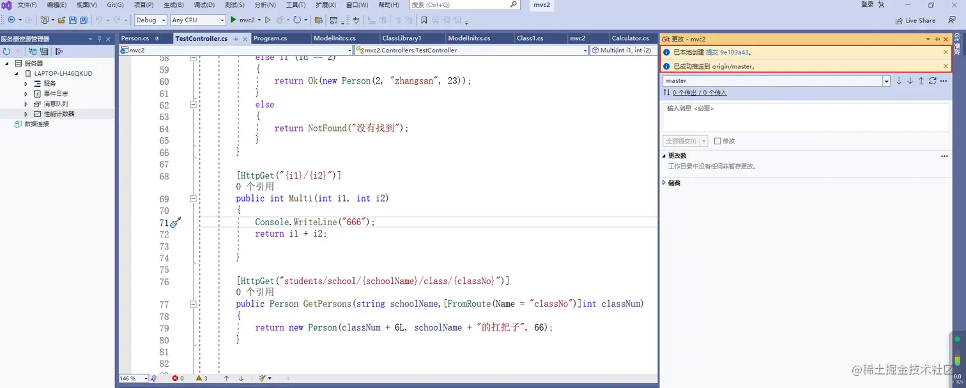Click the 登录 sign-in button
966x388 pixels.
(x=867, y=5)
